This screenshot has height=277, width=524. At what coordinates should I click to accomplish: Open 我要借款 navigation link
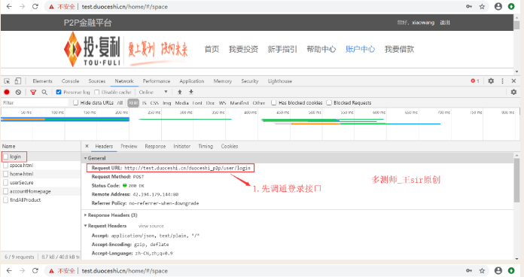pos(399,49)
